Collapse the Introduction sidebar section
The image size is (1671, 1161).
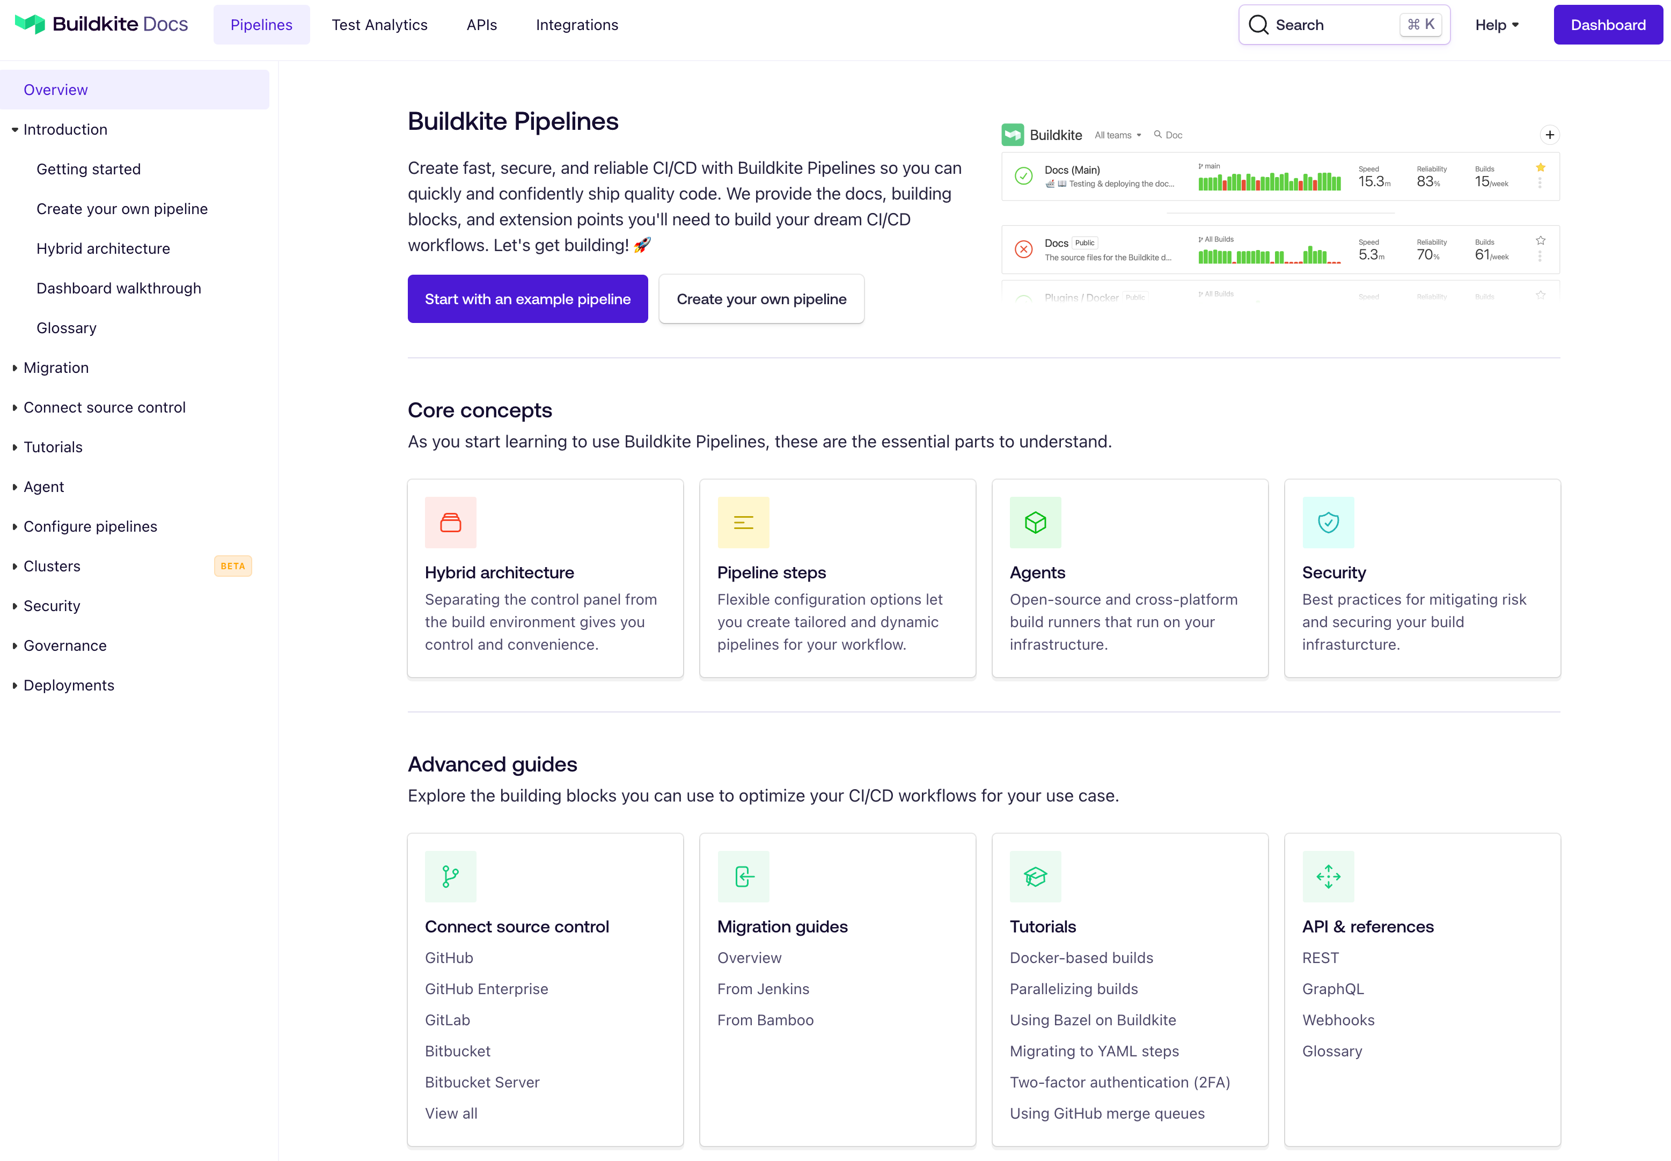pyautogui.click(x=15, y=129)
